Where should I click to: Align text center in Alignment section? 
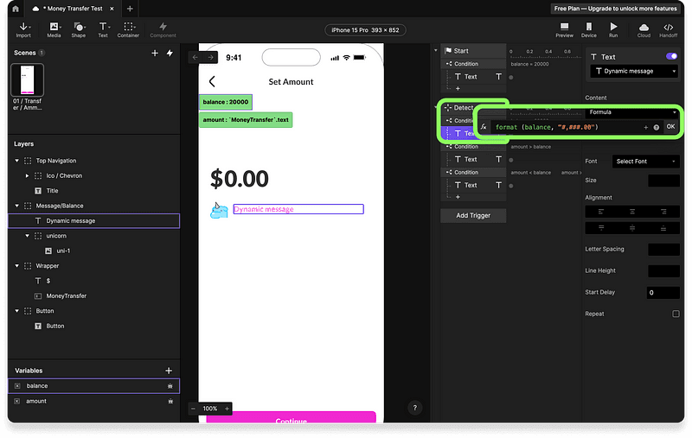[632, 212]
